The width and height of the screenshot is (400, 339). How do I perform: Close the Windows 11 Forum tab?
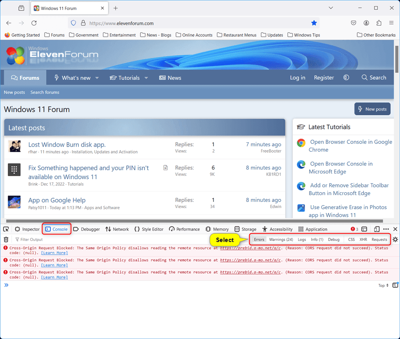[102, 8]
